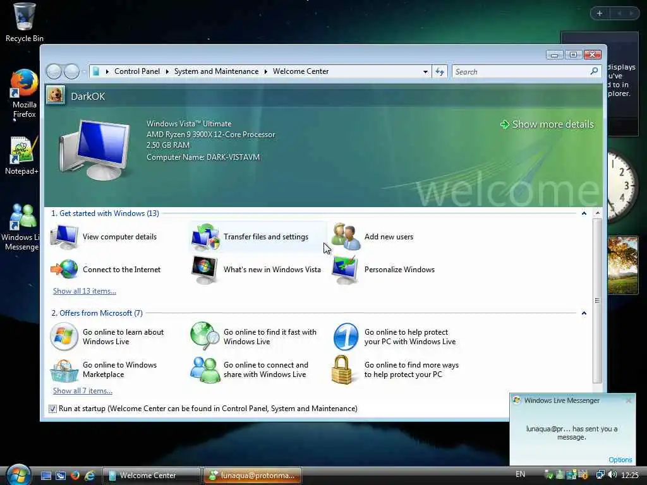Click the slideshow photo gadget on the sidebar
This screenshot has width=647, height=485.
click(622, 265)
